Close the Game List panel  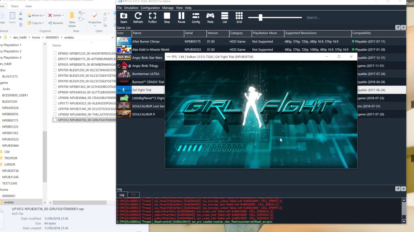click(403, 28)
